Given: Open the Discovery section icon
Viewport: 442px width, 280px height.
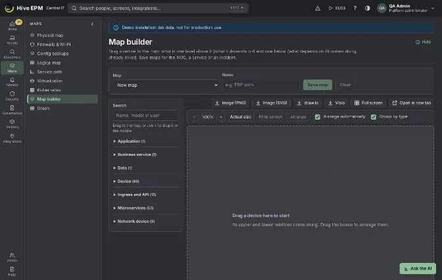Looking at the screenshot, I should (12, 54).
